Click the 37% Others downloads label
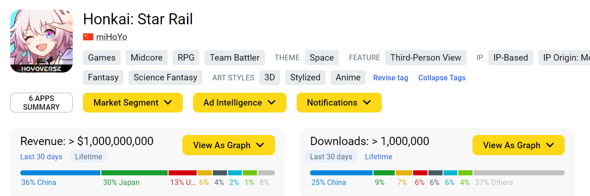Screen dimensions: 590x196 (494, 183)
